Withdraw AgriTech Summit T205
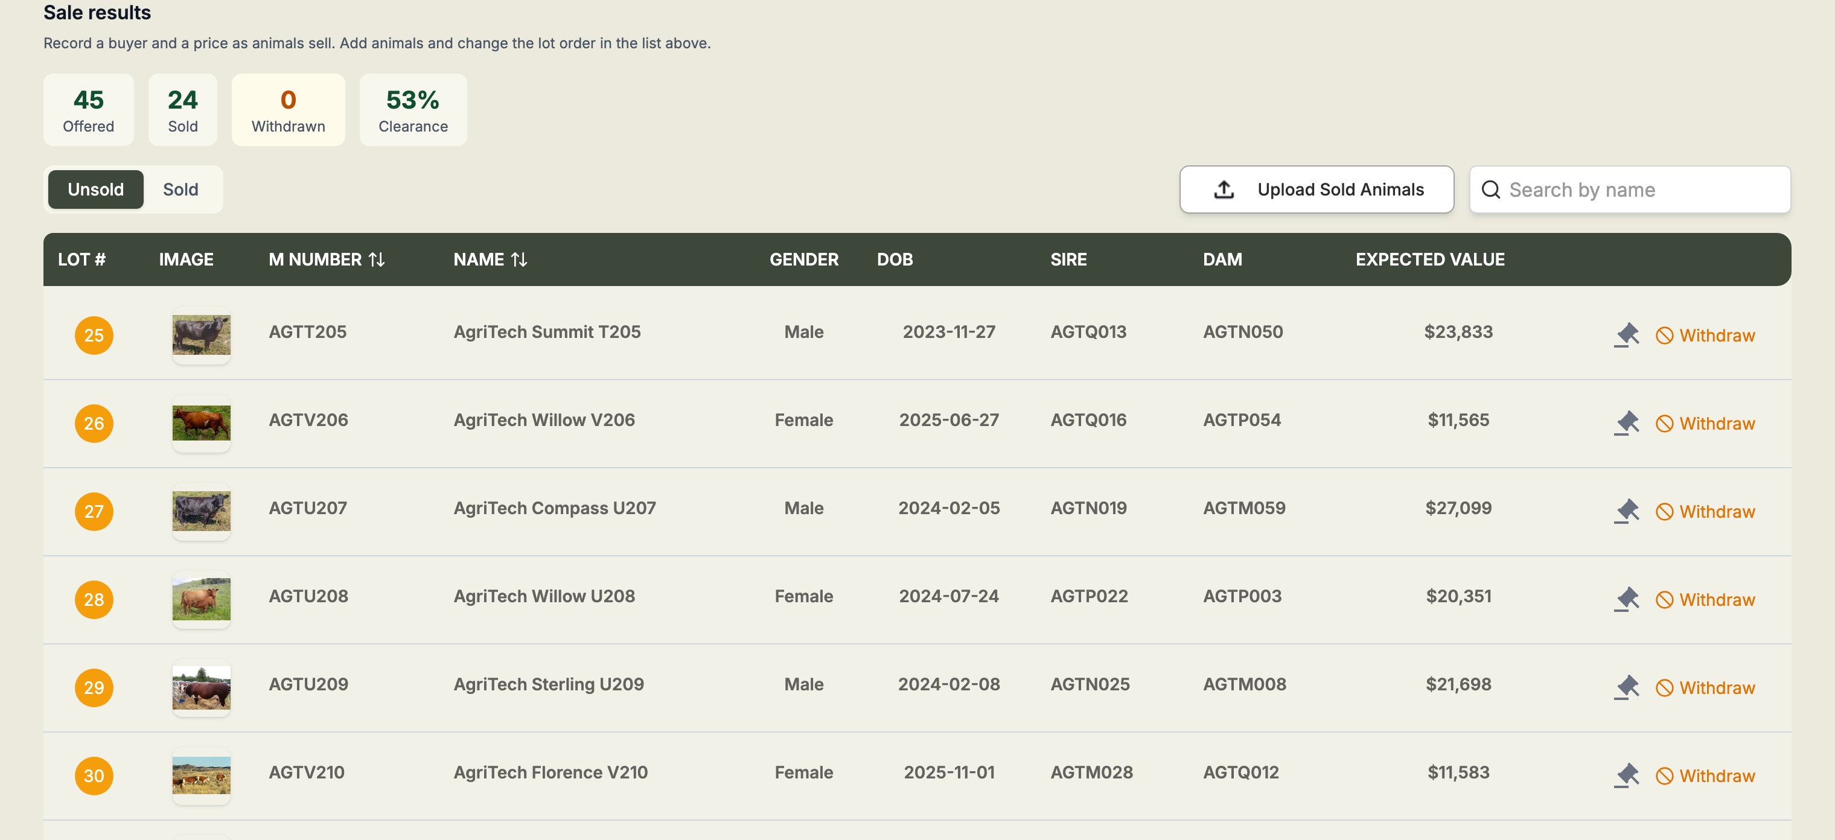 tap(1705, 336)
